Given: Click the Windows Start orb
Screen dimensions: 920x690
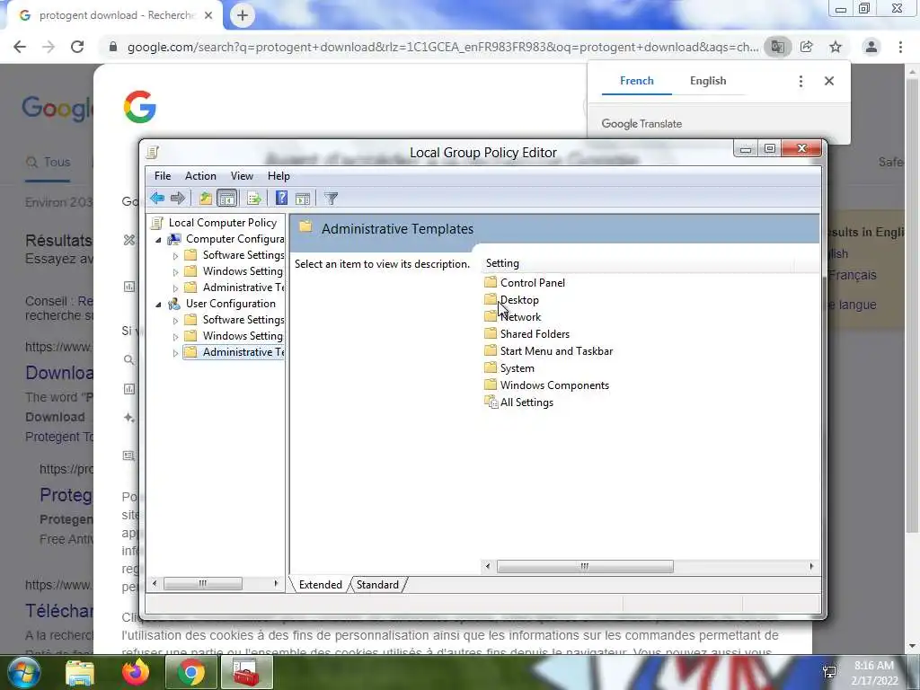Looking at the screenshot, I should tap(23, 672).
